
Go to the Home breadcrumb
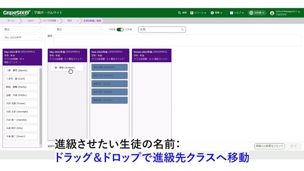[x=10, y=20]
